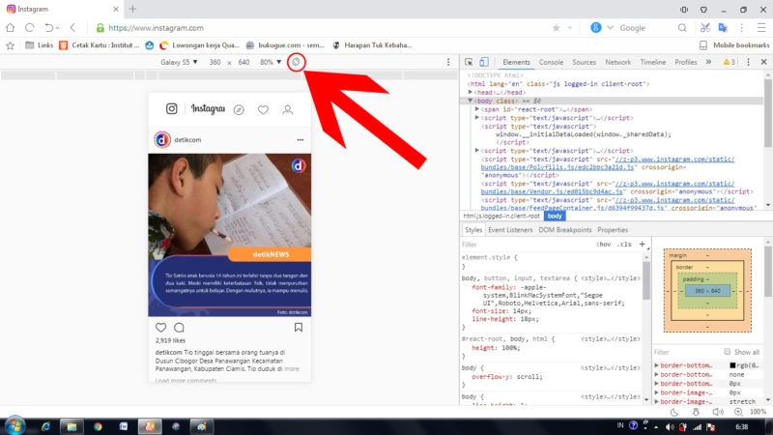Activate the inspect element picker icon
The height and width of the screenshot is (435, 773).
[x=469, y=62]
